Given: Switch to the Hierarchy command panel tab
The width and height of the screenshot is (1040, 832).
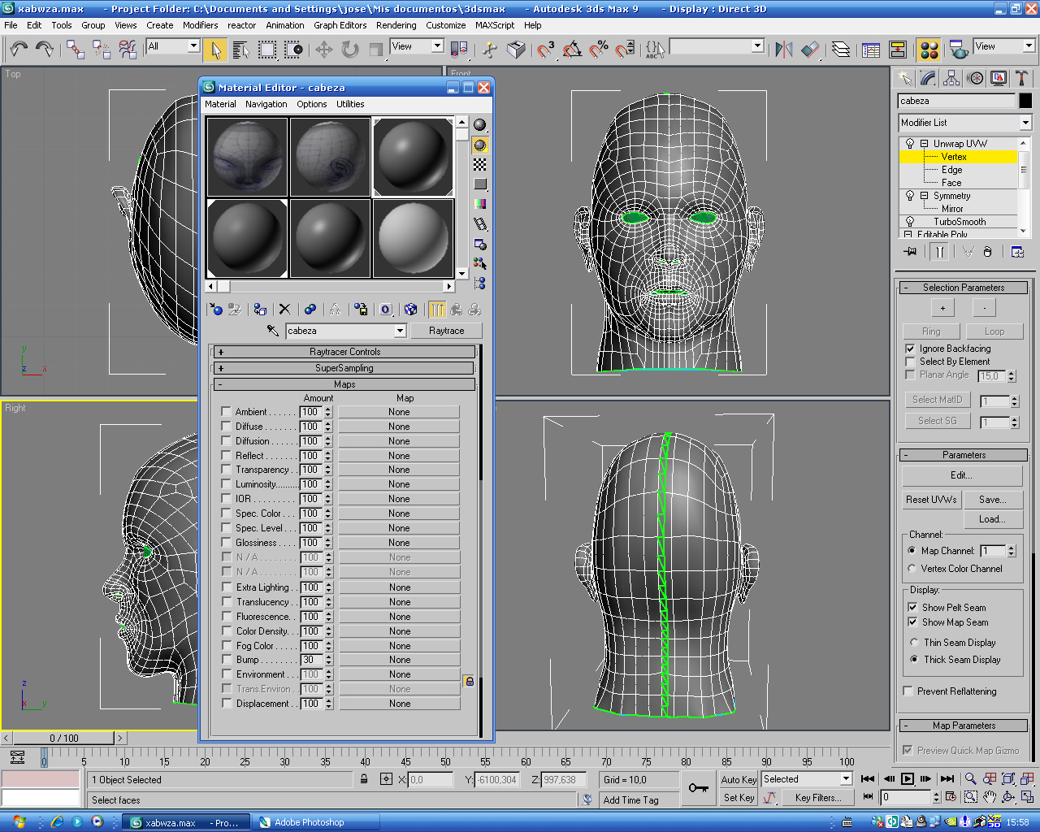Looking at the screenshot, I should tap(951, 78).
